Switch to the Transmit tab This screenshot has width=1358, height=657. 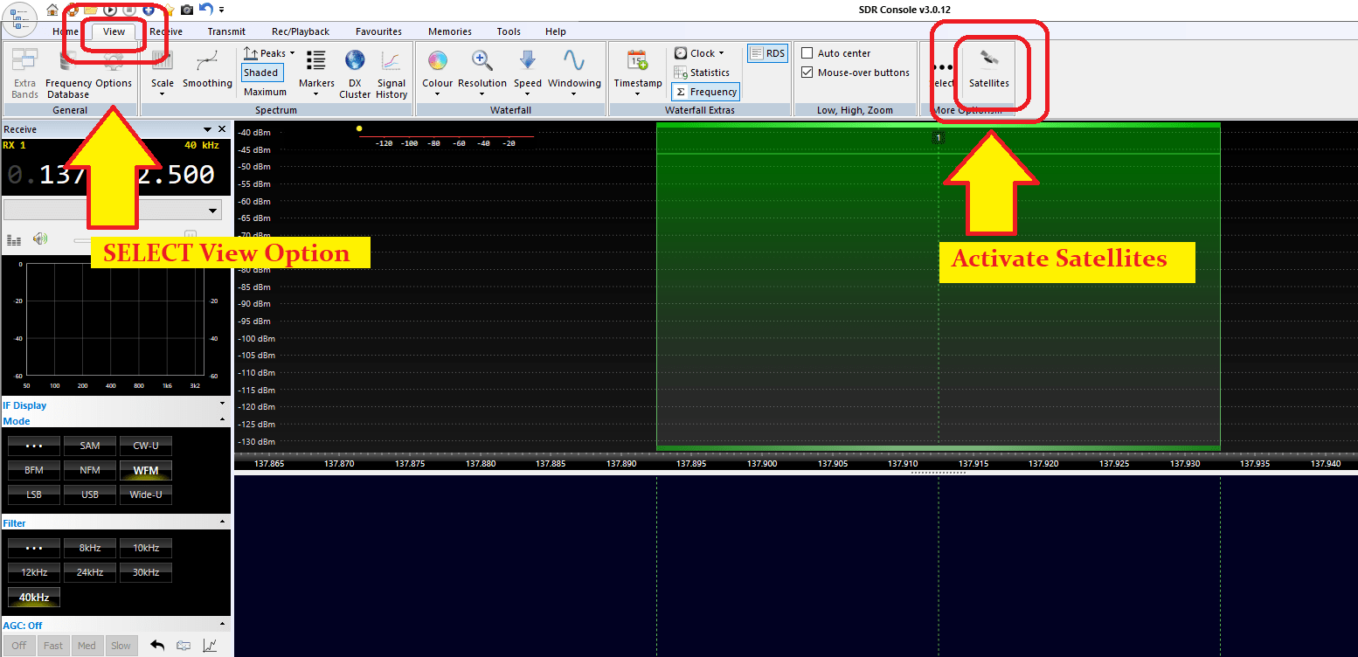226,31
